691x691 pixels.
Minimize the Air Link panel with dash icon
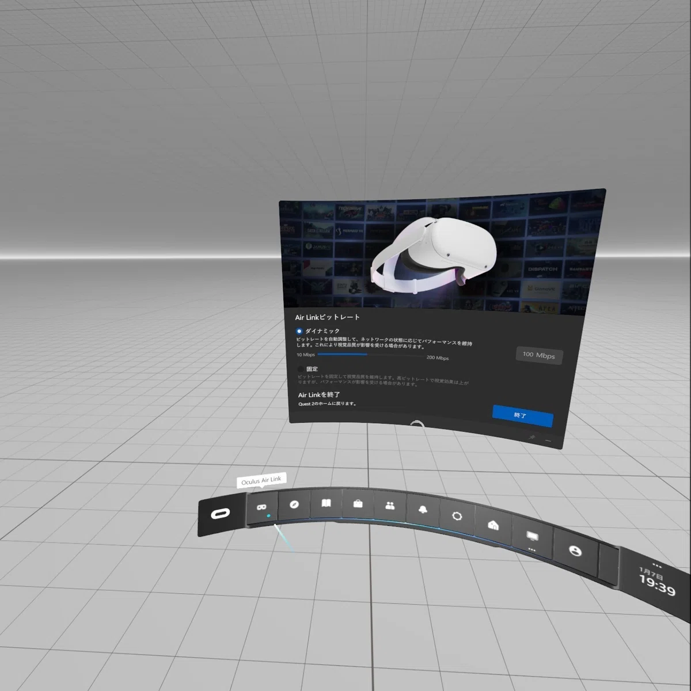click(548, 441)
